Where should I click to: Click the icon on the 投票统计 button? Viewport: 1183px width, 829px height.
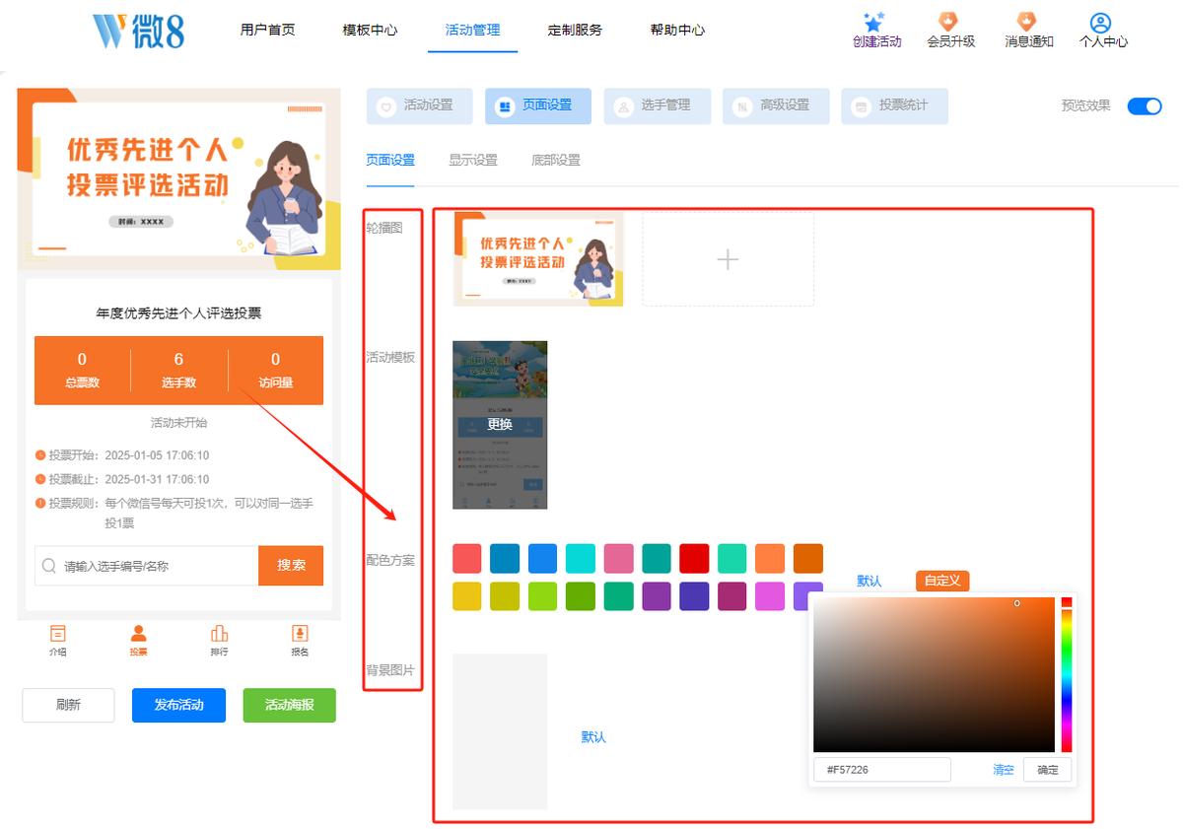(x=862, y=106)
